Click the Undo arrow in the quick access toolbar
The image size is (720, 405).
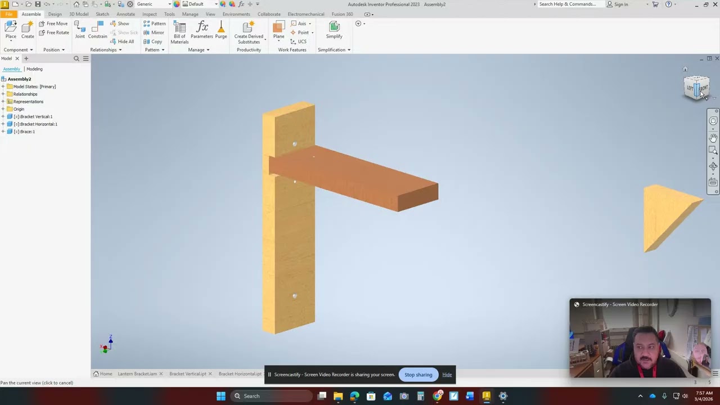47,4
